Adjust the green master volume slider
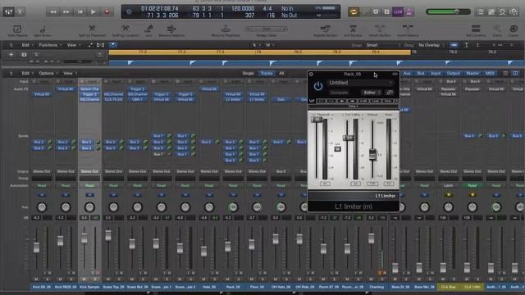The height and width of the screenshot is (295, 525). (448, 11)
